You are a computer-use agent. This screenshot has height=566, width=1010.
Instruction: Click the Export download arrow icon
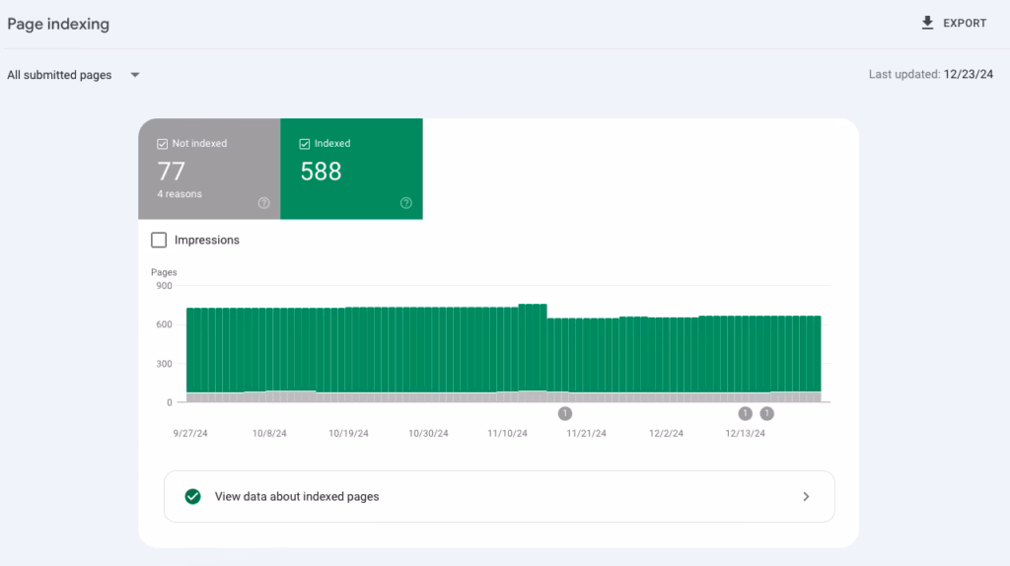[x=927, y=23]
